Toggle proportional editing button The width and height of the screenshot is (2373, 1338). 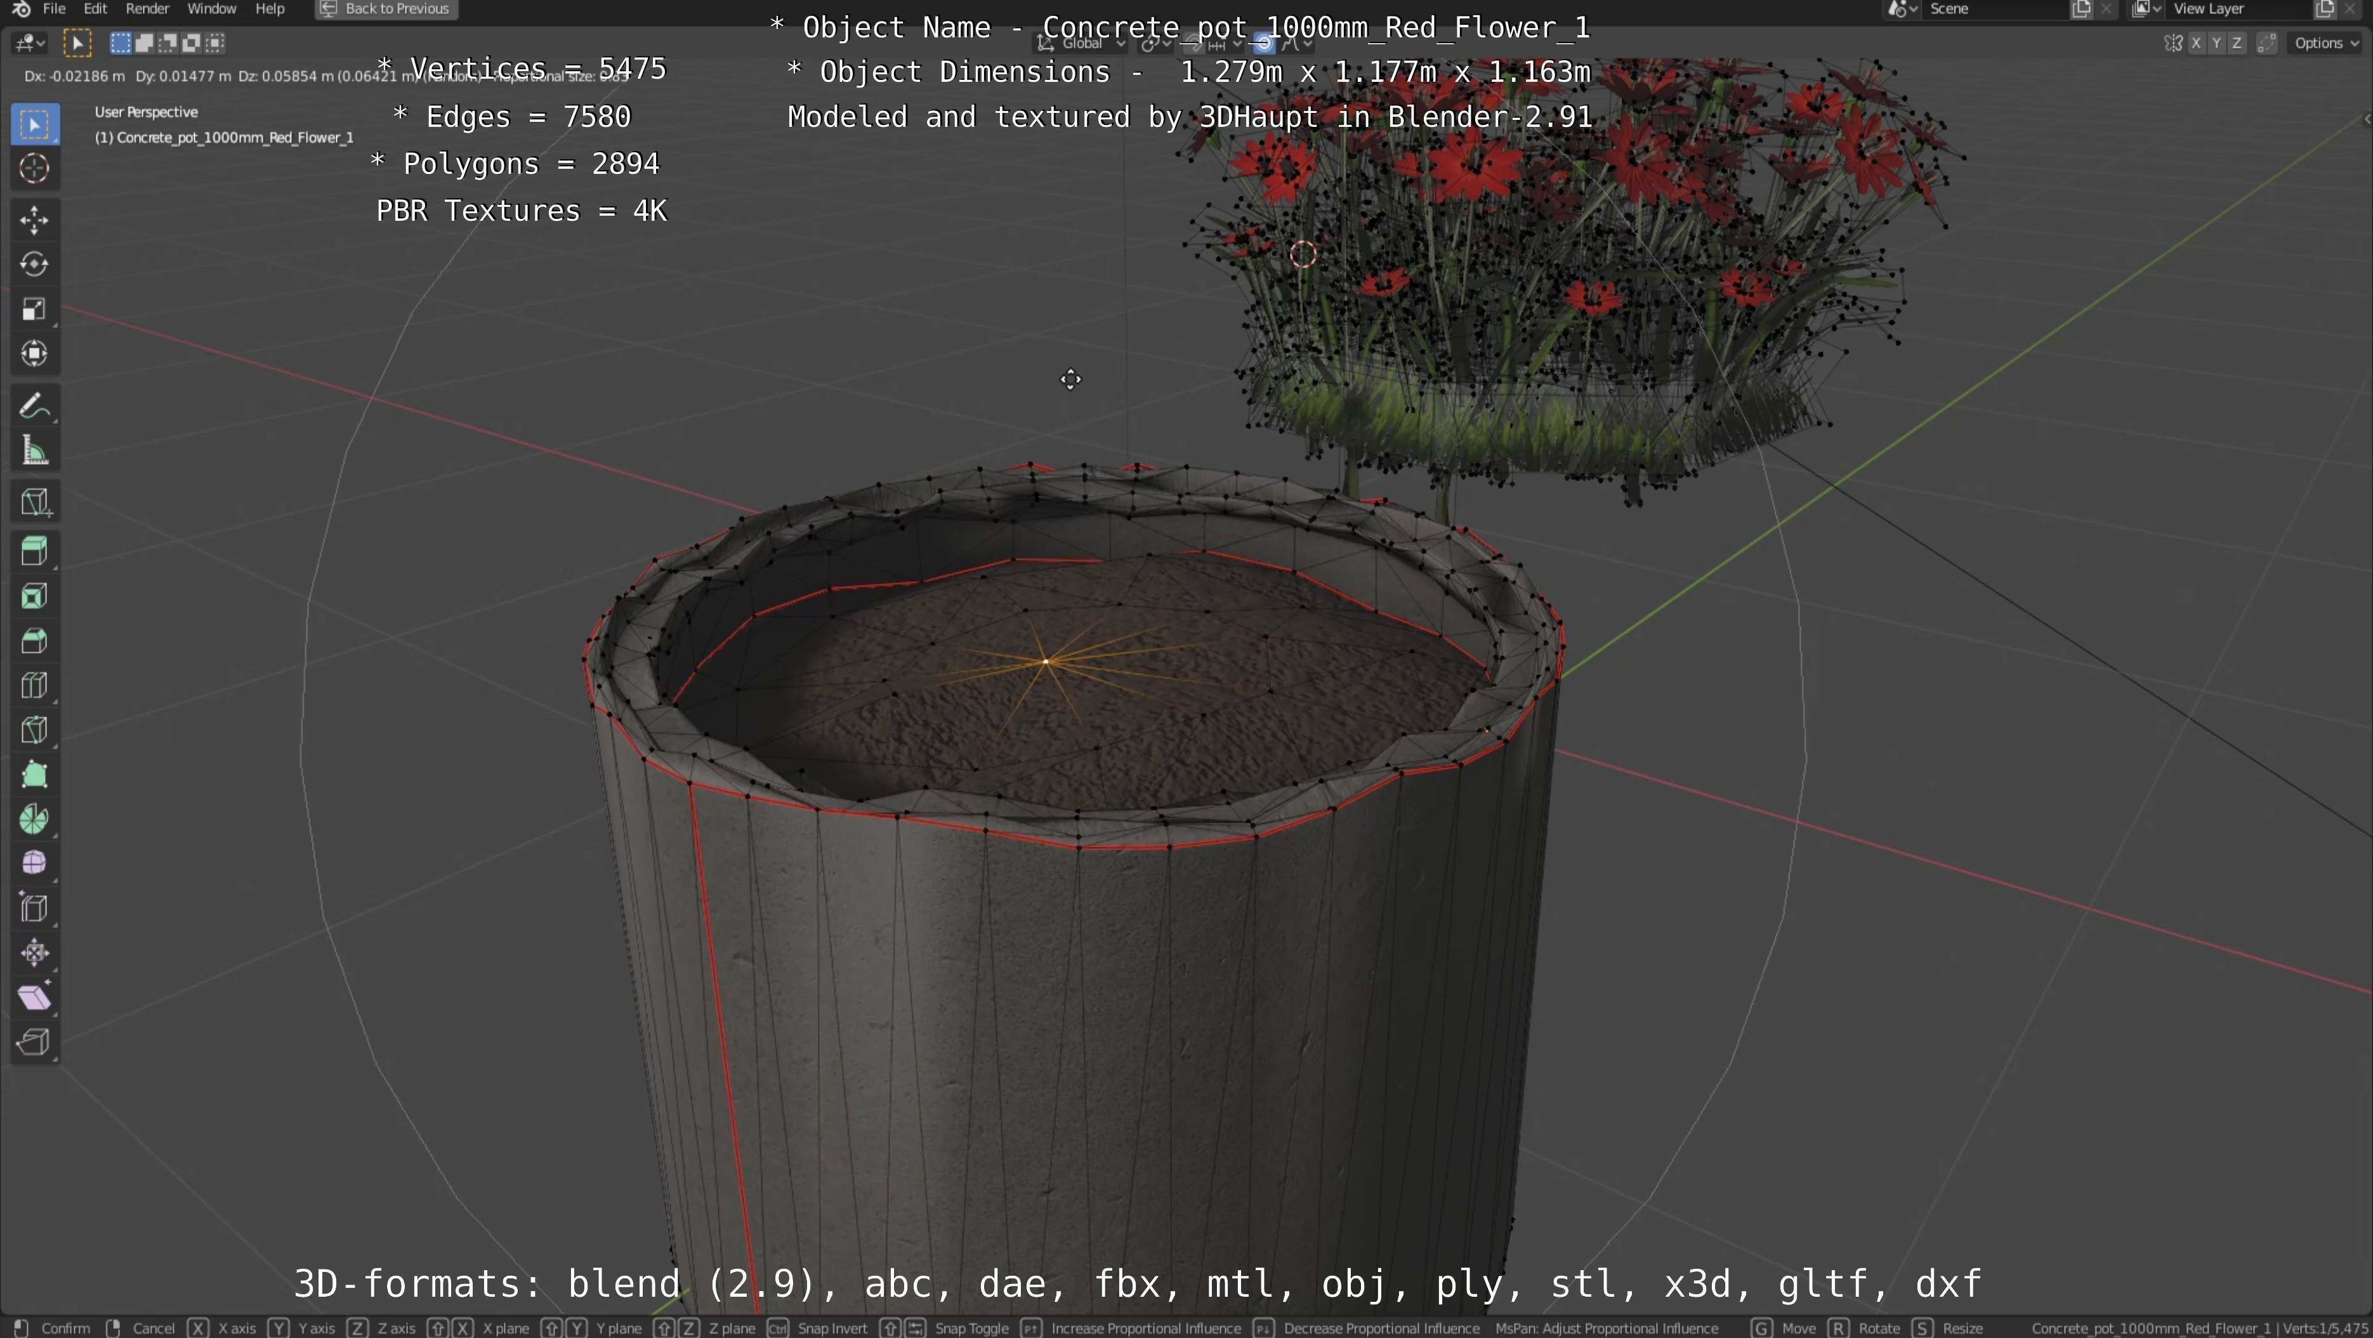pos(1264,43)
